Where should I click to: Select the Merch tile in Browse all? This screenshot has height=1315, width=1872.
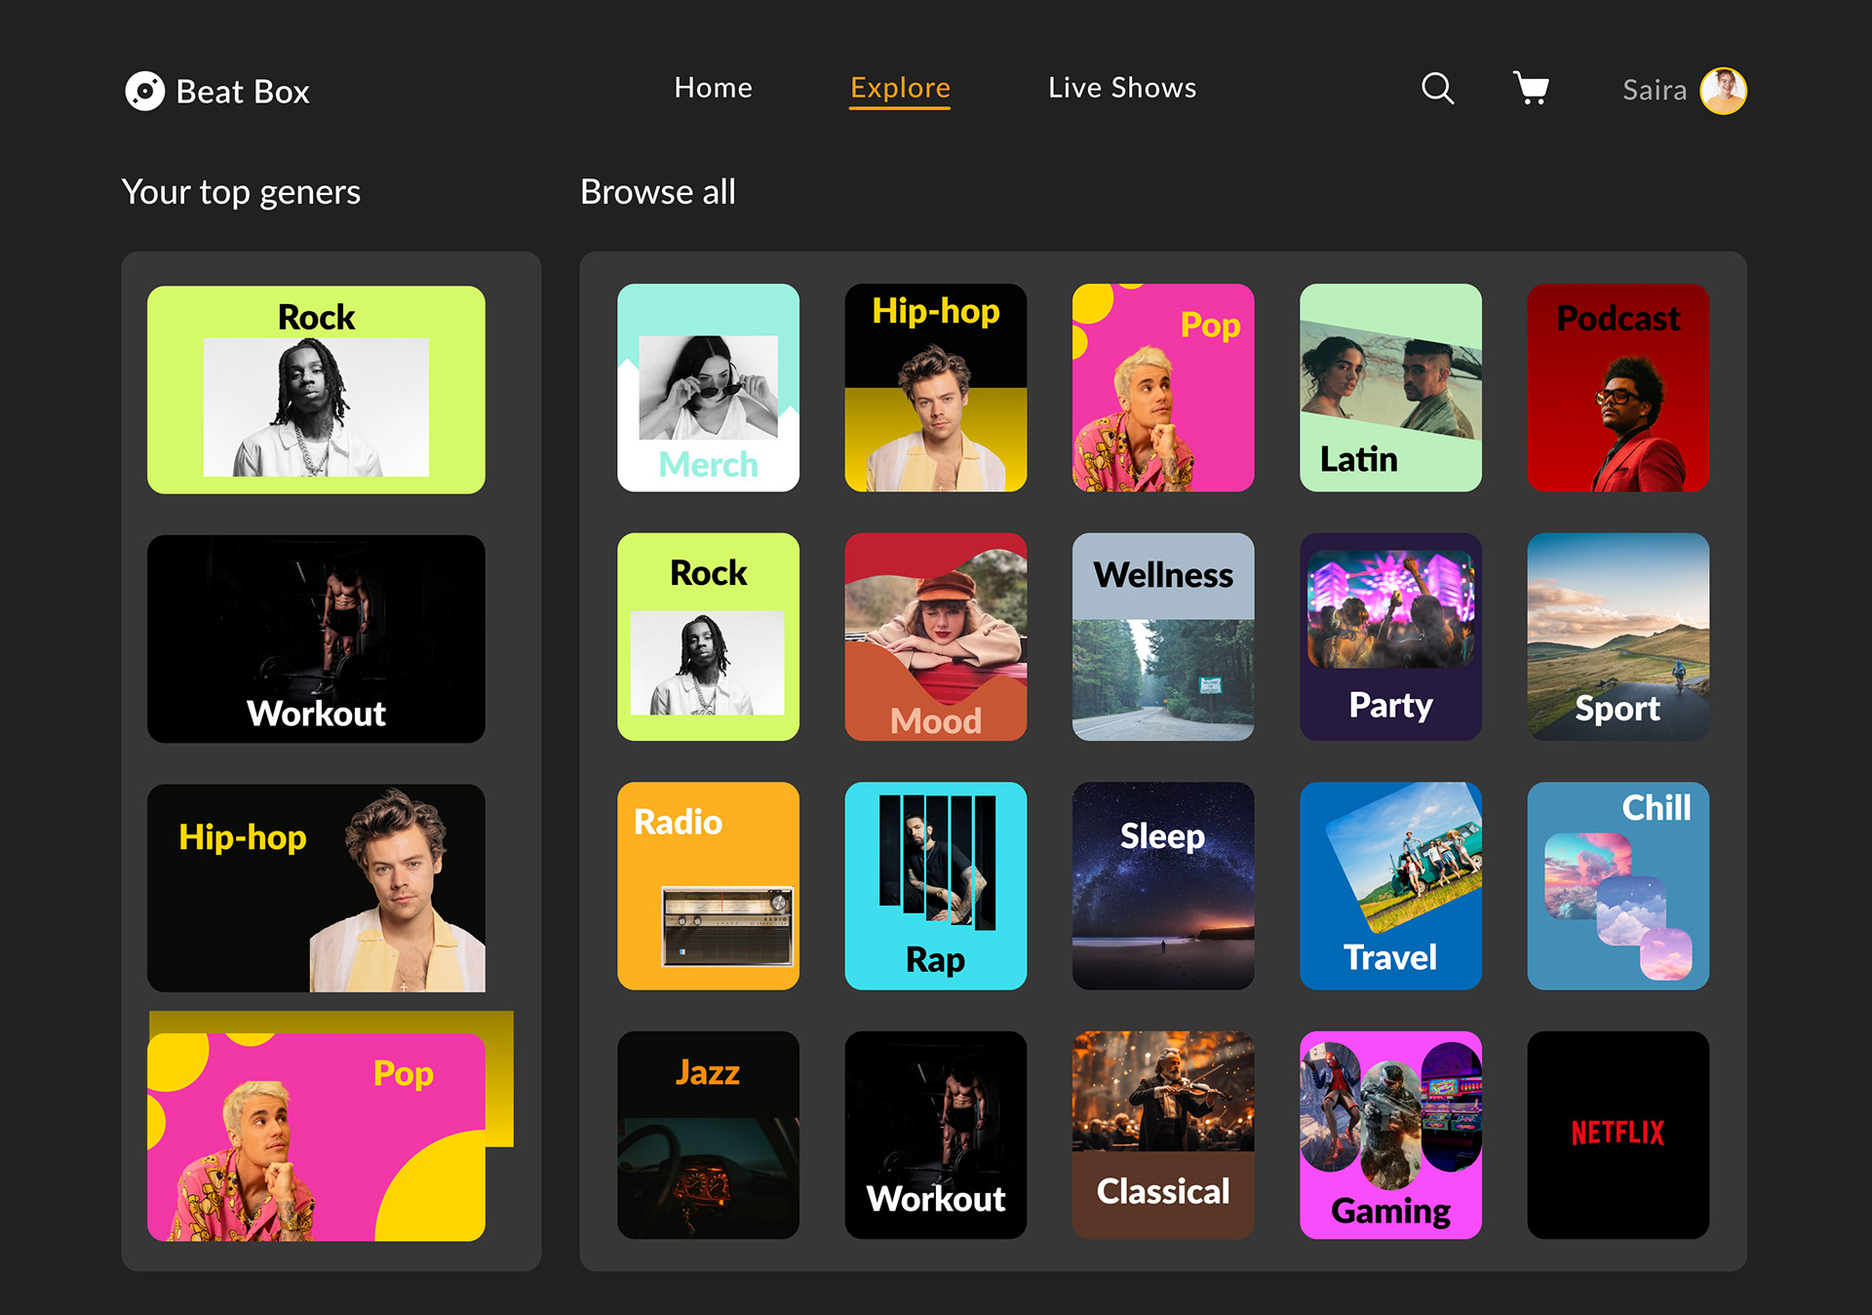(x=708, y=388)
